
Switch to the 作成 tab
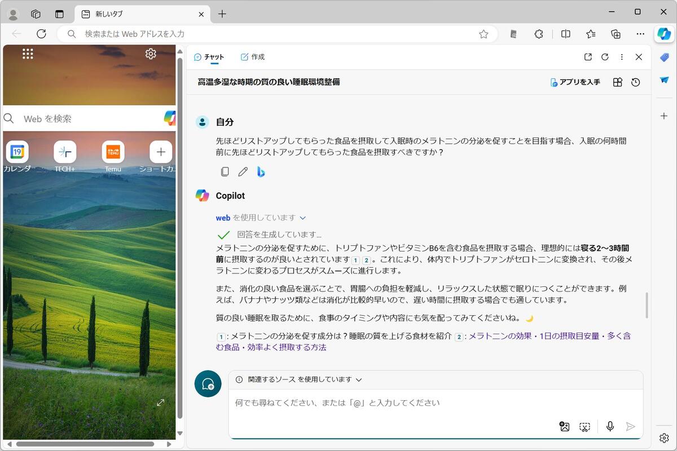coord(253,57)
